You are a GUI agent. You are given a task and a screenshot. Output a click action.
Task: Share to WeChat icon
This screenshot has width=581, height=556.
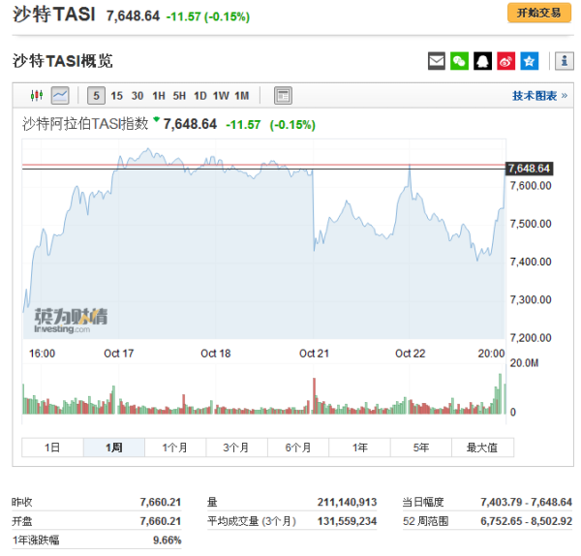pyautogui.click(x=459, y=61)
